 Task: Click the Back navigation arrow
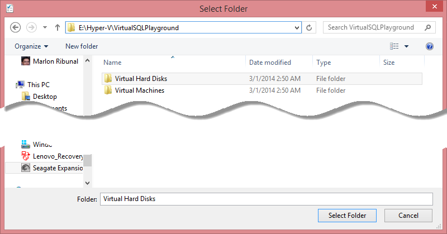click(x=16, y=27)
